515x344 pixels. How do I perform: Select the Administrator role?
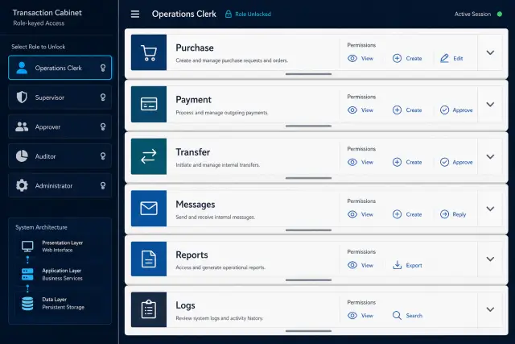[60, 185]
